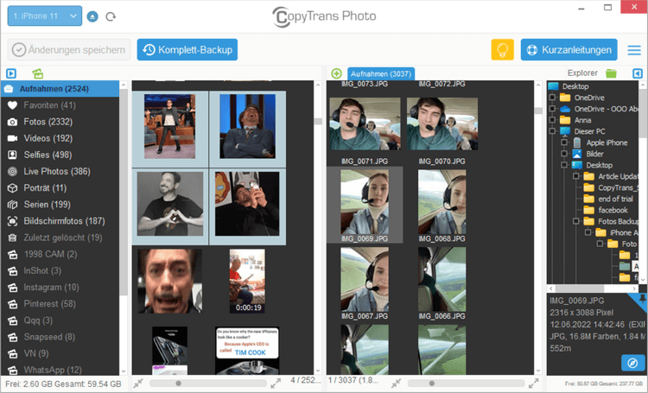Start Komplett-Backup
The height and width of the screenshot is (393, 648).
pos(187,49)
